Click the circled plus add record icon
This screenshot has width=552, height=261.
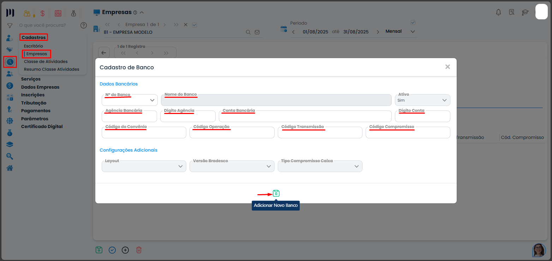pyautogui.click(x=125, y=250)
